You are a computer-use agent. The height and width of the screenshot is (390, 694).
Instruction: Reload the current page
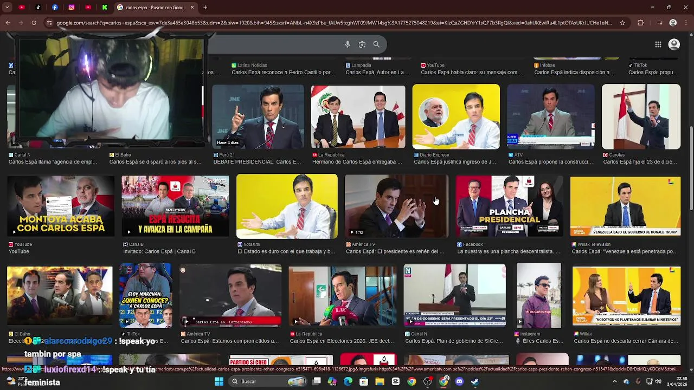point(34,23)
